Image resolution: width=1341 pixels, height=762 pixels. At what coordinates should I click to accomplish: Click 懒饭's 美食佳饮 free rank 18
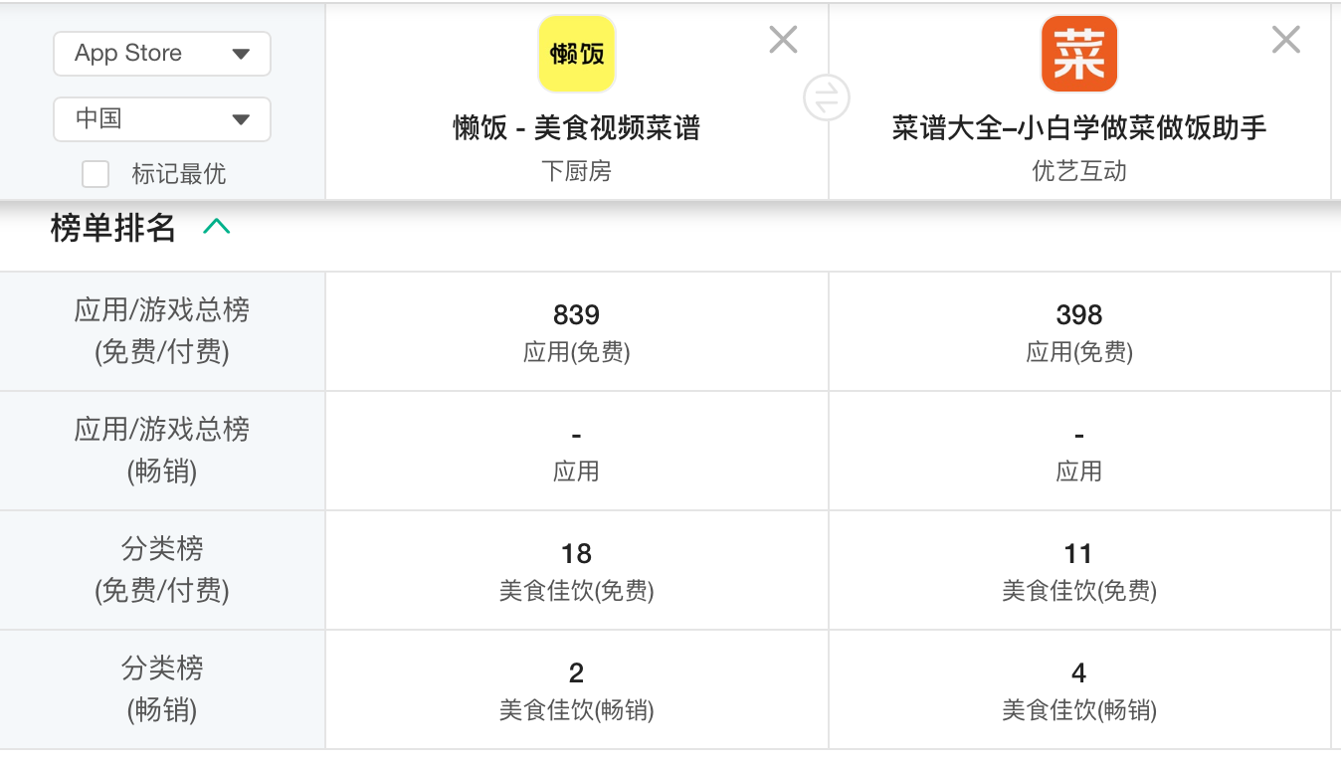coord(576,553)
